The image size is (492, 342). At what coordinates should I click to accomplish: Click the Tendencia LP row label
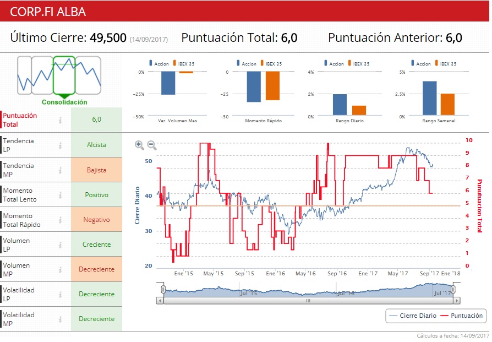(x=18, y=145)
